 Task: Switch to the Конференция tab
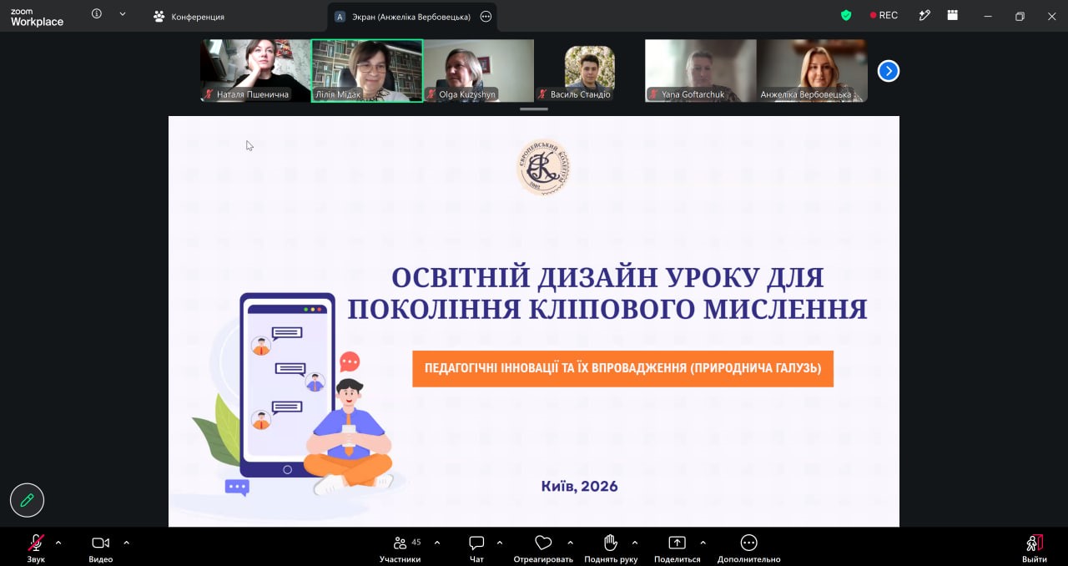click(x=189, y=16)
